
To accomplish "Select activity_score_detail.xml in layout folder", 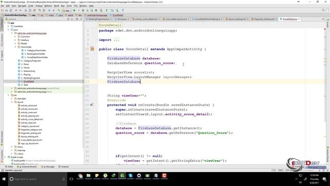I will coord(32,119).
